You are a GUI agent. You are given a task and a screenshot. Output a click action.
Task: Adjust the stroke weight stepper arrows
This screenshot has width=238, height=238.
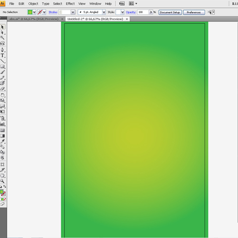[x=60, y=12]
